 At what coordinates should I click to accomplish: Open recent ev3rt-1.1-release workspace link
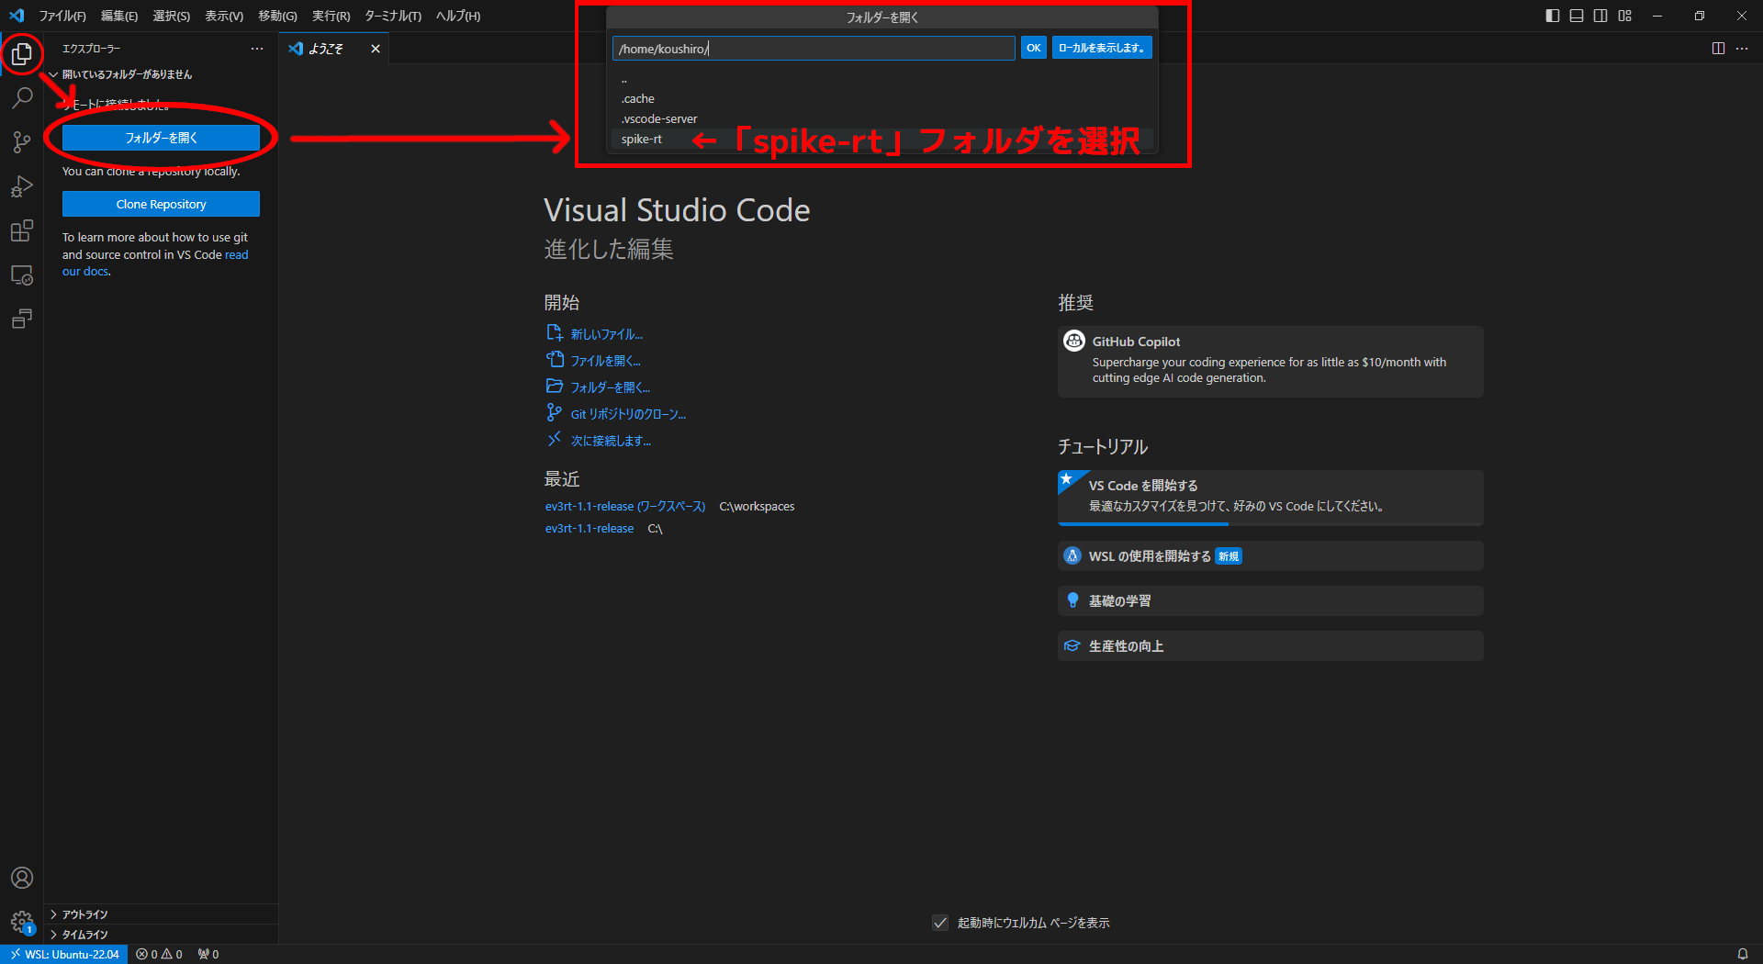(625, 506)
